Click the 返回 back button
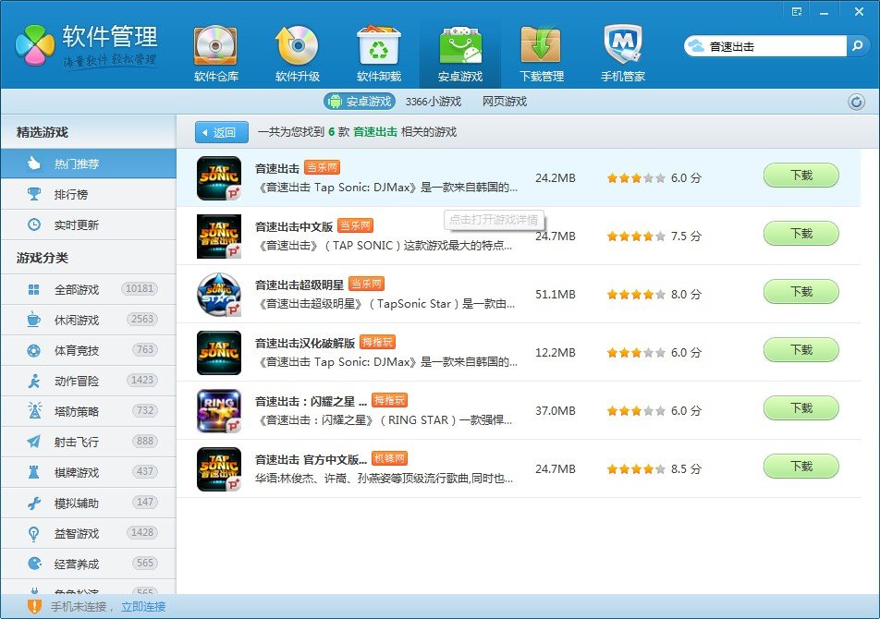The height and width of the screenshot is (619, 880). click(222, 132)
